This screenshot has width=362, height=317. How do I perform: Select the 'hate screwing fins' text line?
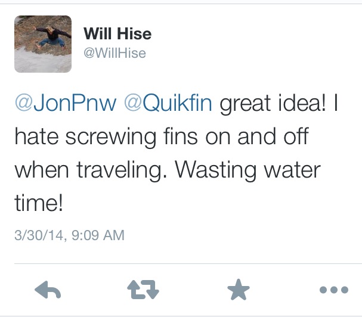(x=106, y=137)
